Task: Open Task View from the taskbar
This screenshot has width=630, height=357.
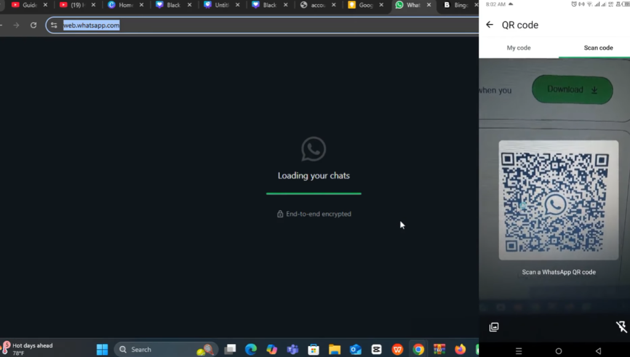Action: 230,350
